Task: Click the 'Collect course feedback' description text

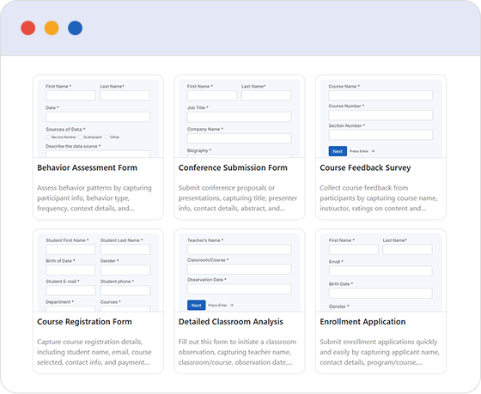Action: click(x=379, y=198)
